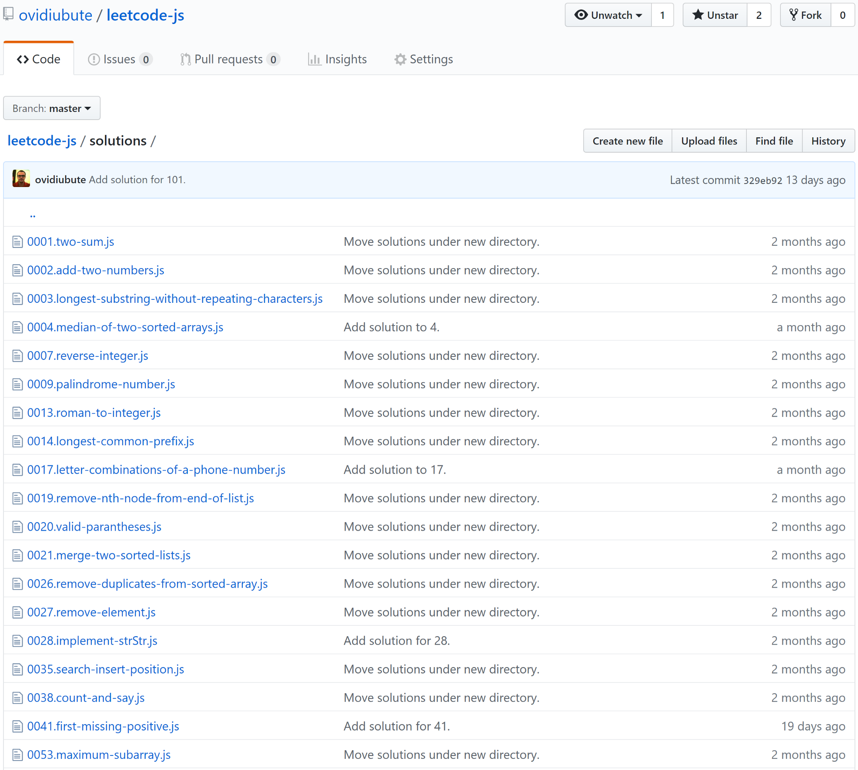Click file icon beside 0038.count-and-say.js
This screenshot has height=770, width=858.
(x=17, y=698)
